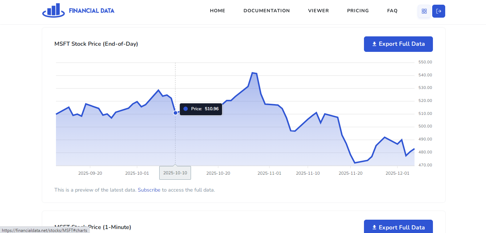Click the 2025-09-20 axis date label
This screenshot has height=233, width=486.
[90, 173]
